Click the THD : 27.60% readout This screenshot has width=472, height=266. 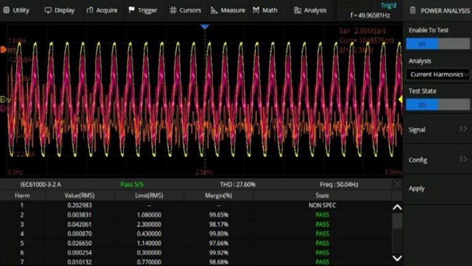(237, 184)
